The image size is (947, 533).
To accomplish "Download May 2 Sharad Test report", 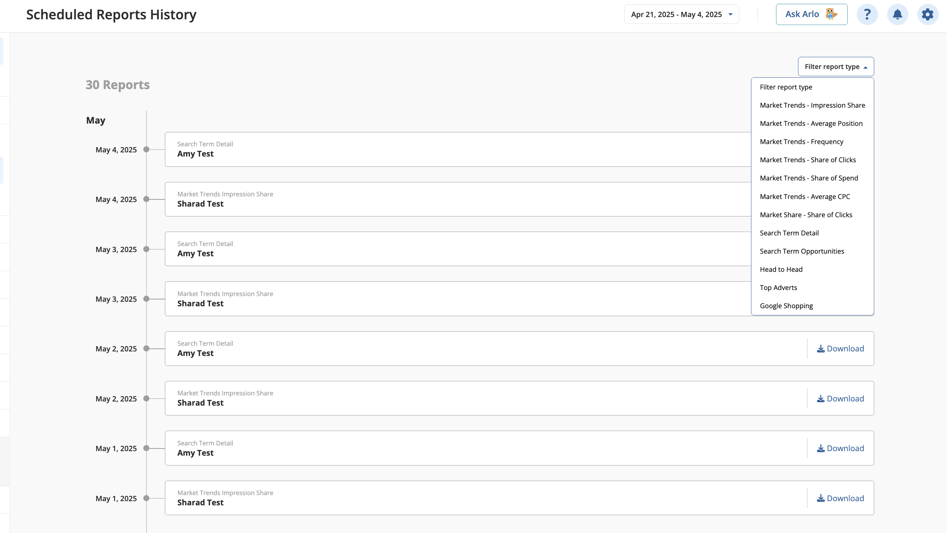I will point(840,399).
